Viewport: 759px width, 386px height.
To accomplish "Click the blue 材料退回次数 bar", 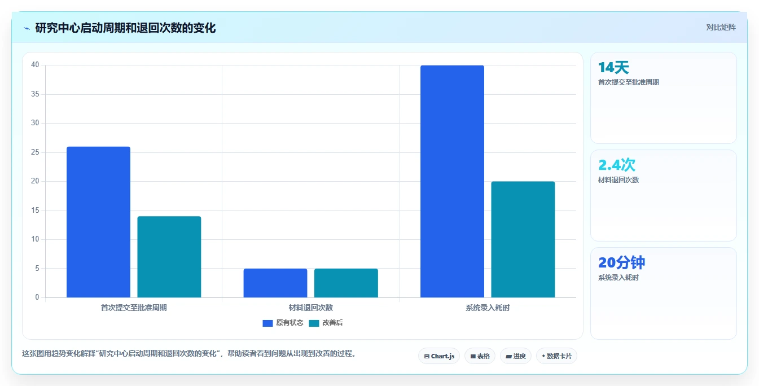I will [x=275, y=283].
